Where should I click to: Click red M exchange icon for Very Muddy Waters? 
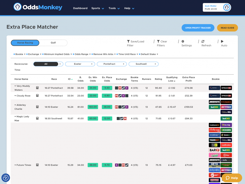click(x=120, y=88)
